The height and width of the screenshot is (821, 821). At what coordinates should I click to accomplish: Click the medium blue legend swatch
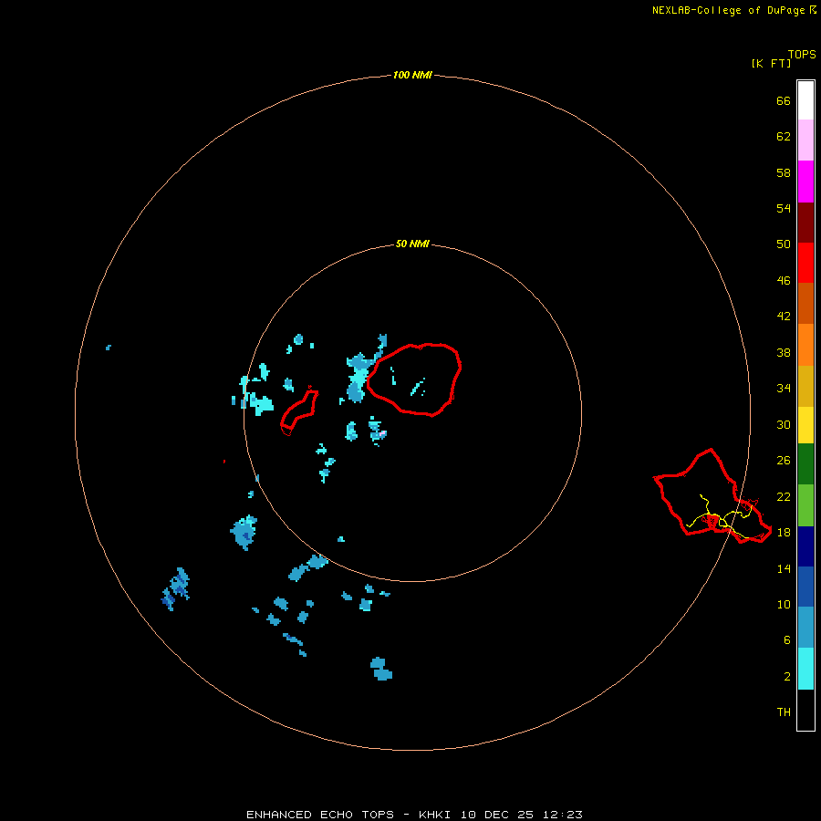coord(805,587)
